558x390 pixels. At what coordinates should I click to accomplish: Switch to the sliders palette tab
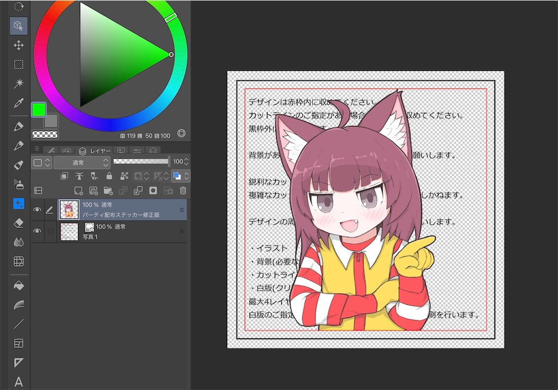coord(137,151)
